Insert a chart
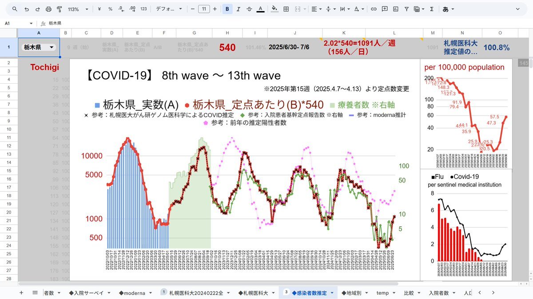This screenshot has height=299, width=533. [395, 9]
